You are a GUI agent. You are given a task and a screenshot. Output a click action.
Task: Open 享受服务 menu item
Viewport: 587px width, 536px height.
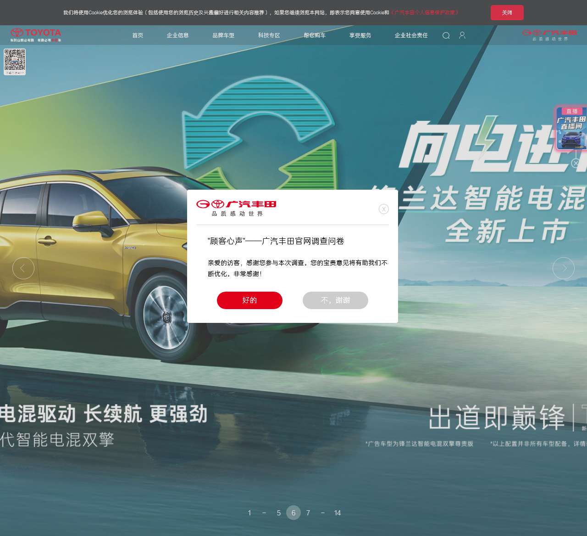point(360,35)
